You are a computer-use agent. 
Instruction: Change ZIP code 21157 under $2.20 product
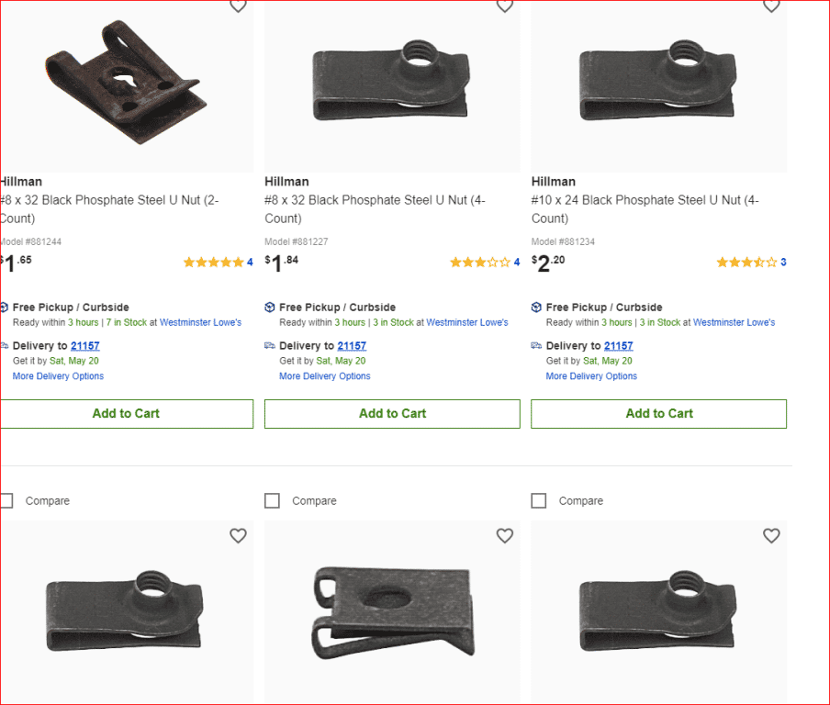click(618, 346)
